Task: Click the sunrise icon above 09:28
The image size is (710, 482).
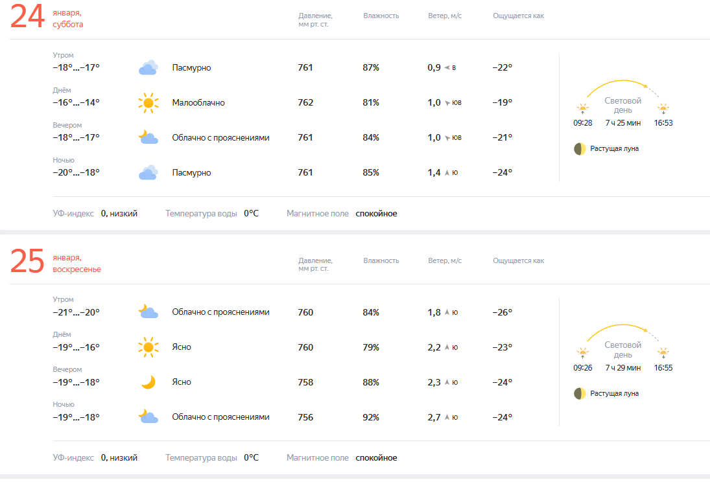Action: tap(583, 109)
